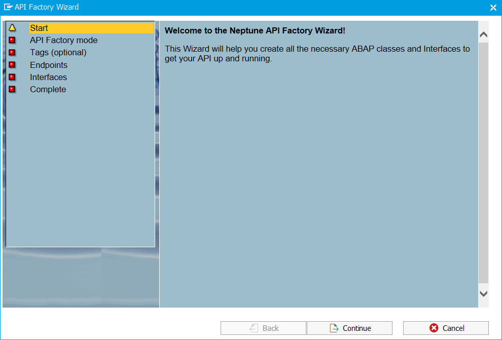
Task: Click the yellow triangle icon beside Start
Action: click(12, 28)
